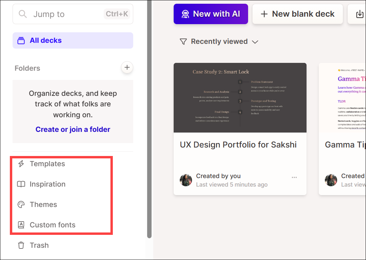Click the Create or join a folder link

pos(73,129)
